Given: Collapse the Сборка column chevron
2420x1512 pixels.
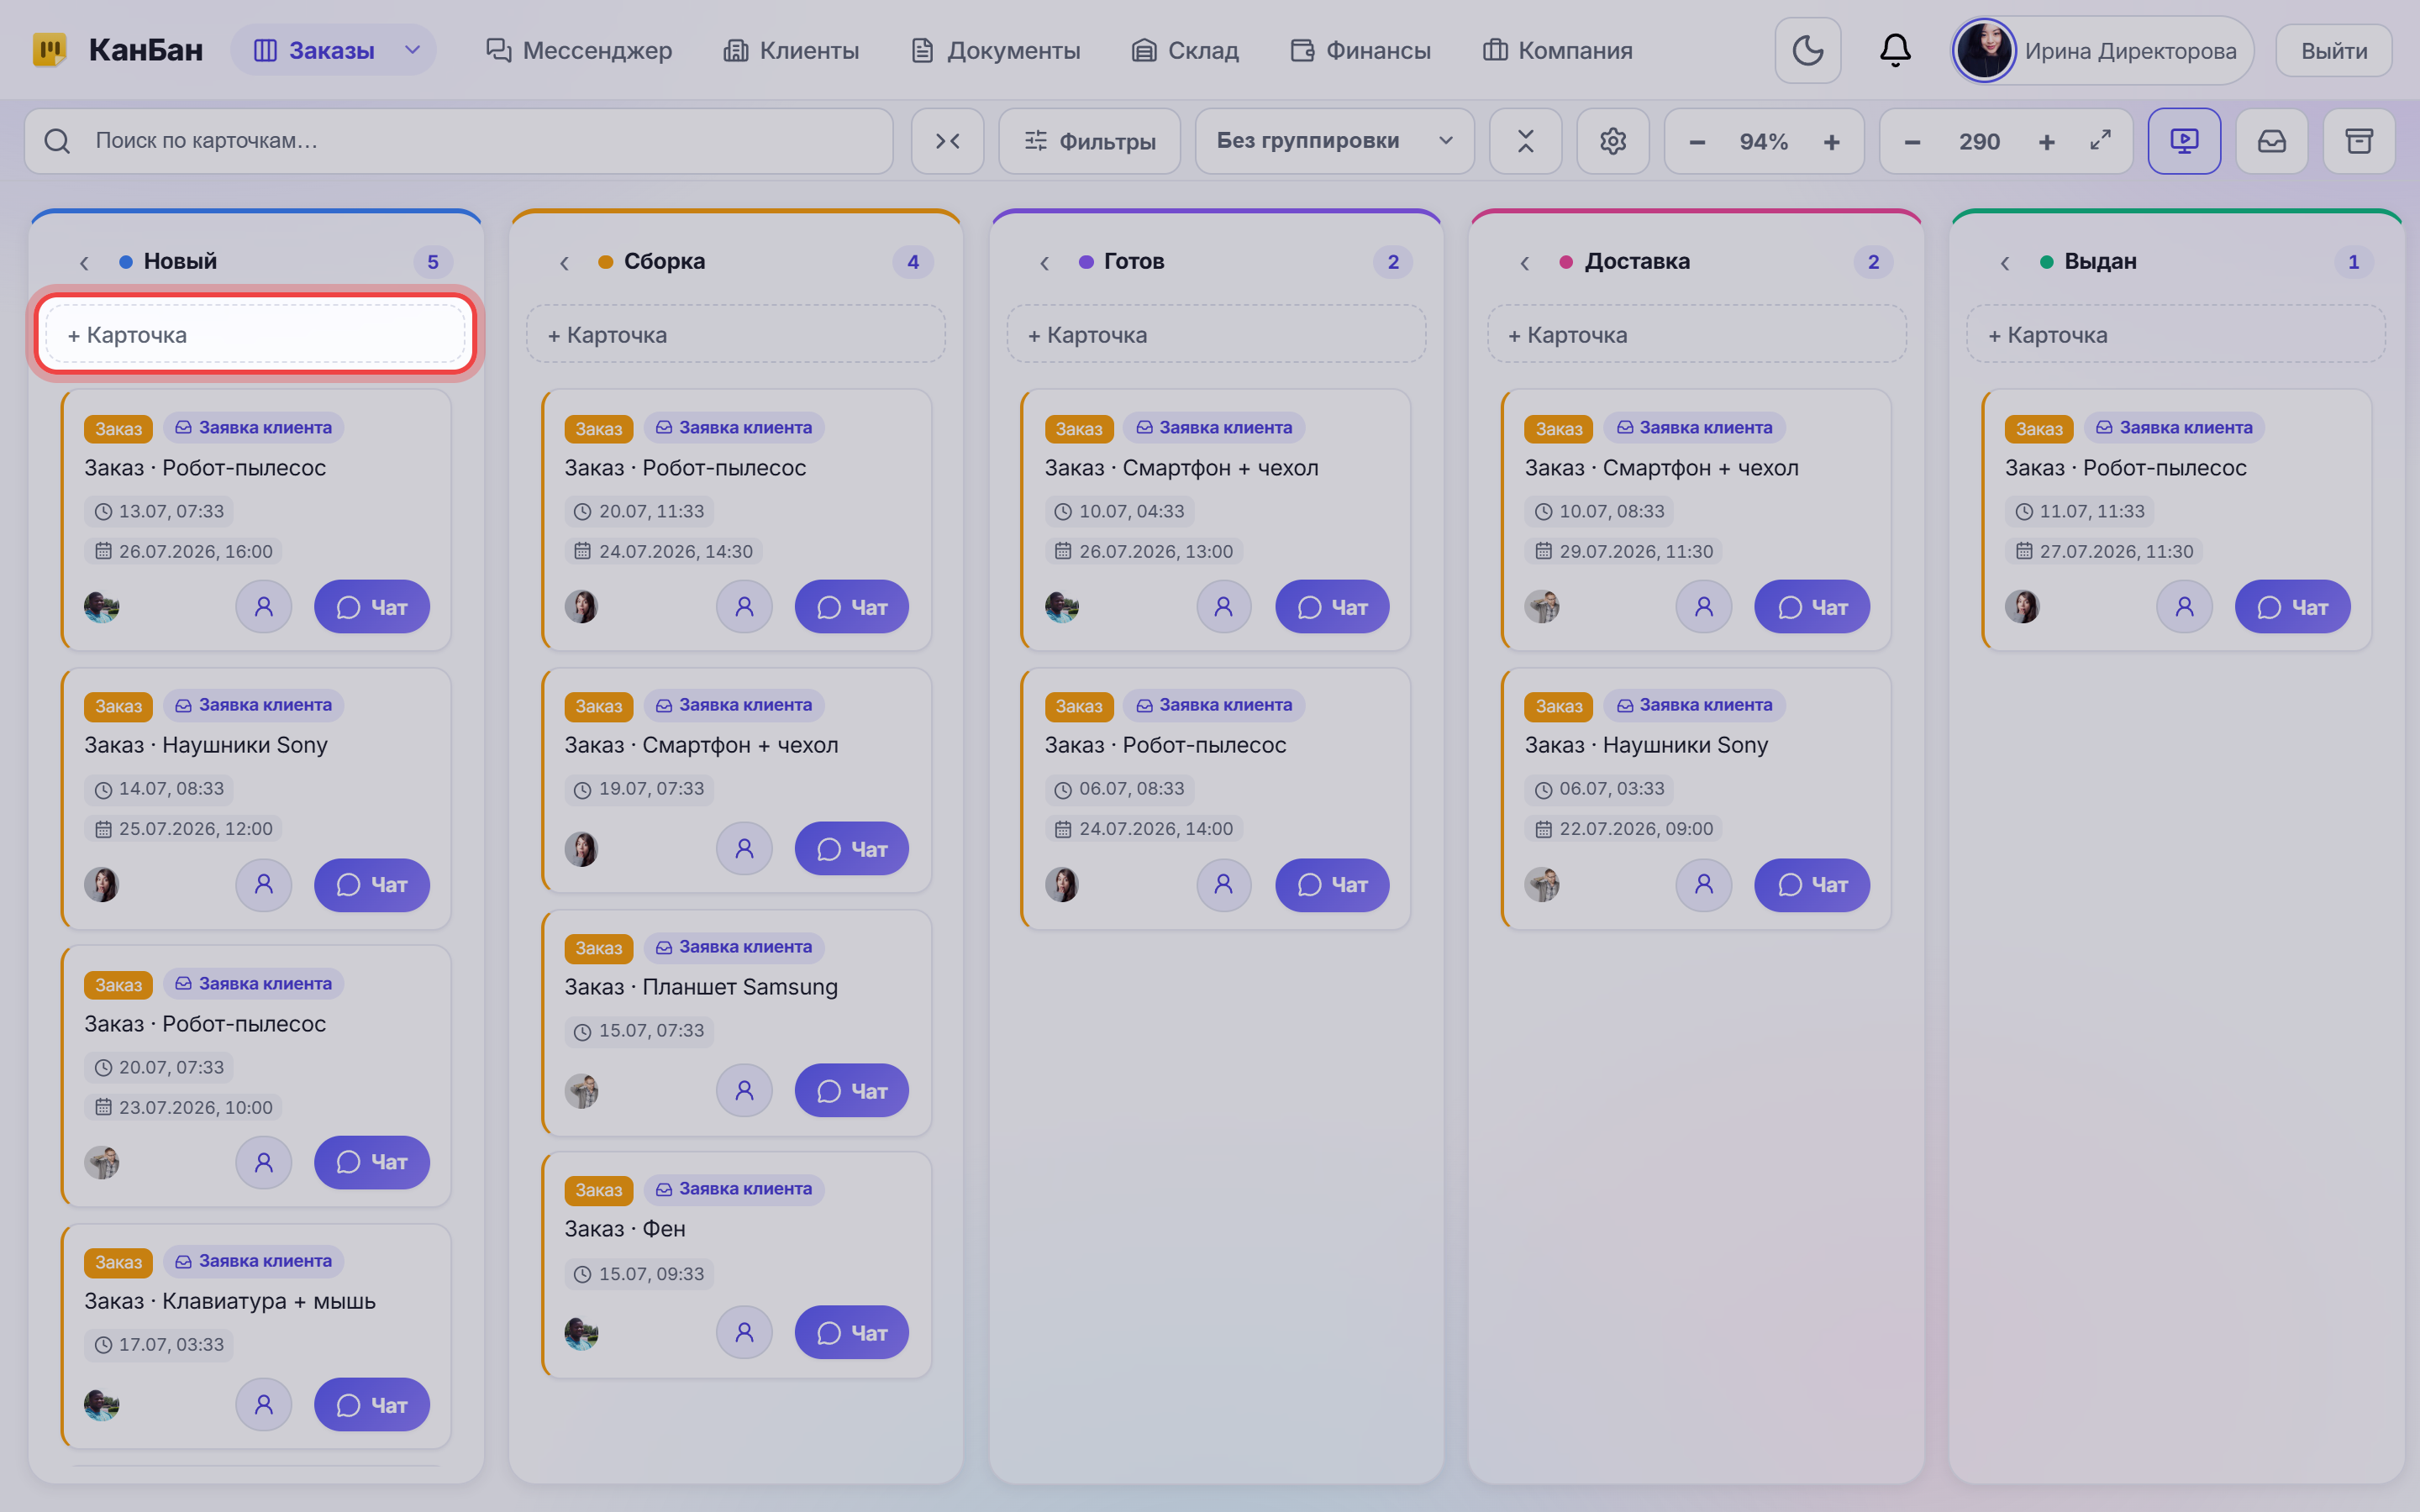Looking at the screenshot, I should [564, 262].
